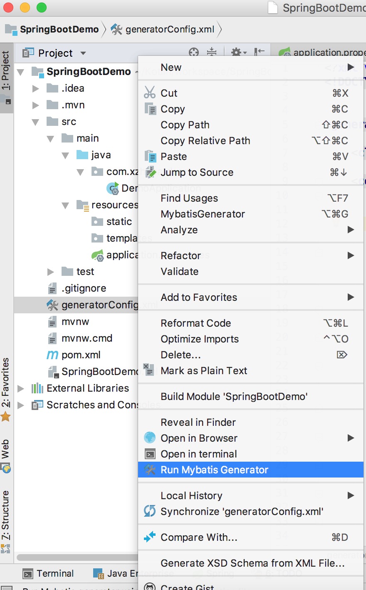The height and width of the screenshot is (590, 366).
Task: Choose Generate XSD Schema from XML File
Action: [x=251, y=563]
